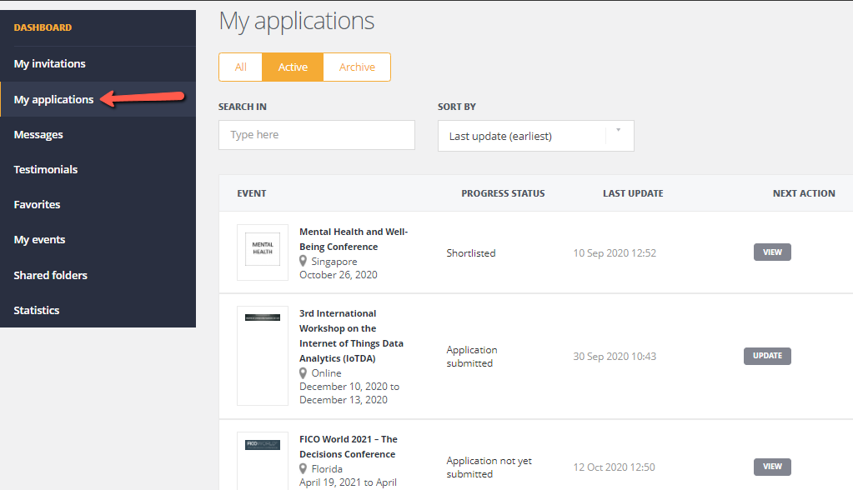
Task: Switch to the All filter tab
Action: click(x=240, y=67)
